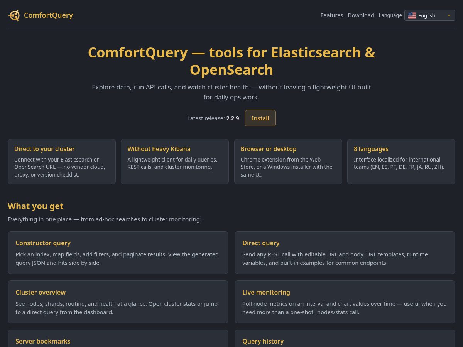Click the Language label

pyautogui.click(x=390, y=15)
